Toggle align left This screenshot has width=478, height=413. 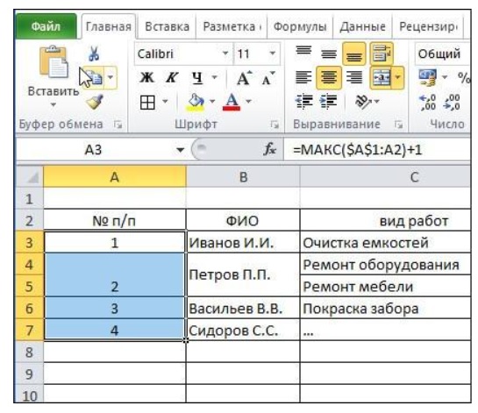tap(303, 77)
